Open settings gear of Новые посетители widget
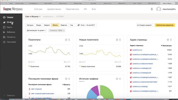The height and width of the screenshot is (100, 178). (117, 40)
